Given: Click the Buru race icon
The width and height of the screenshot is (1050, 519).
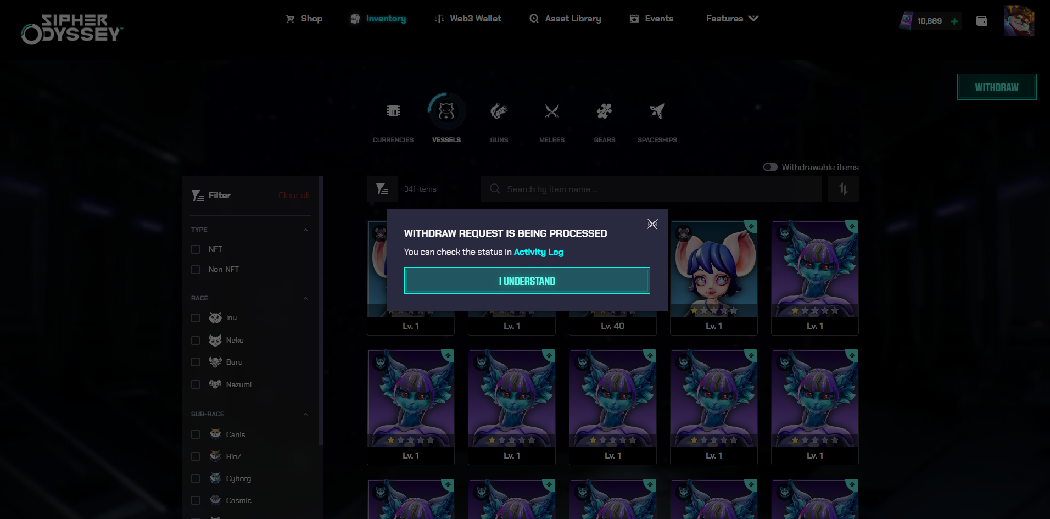Looking at the screenshot, I should coord(215,362).
